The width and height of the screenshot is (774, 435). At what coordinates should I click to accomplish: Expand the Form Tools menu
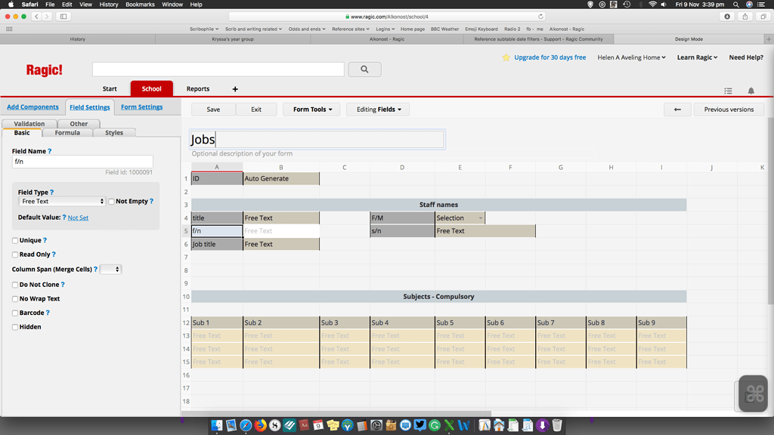click(311, 110)
